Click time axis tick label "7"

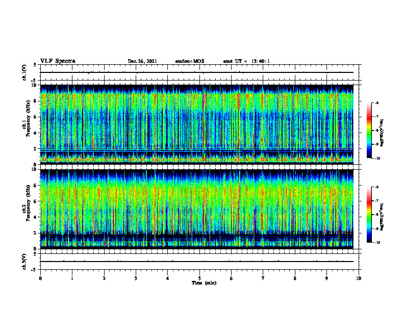(263, 278)
